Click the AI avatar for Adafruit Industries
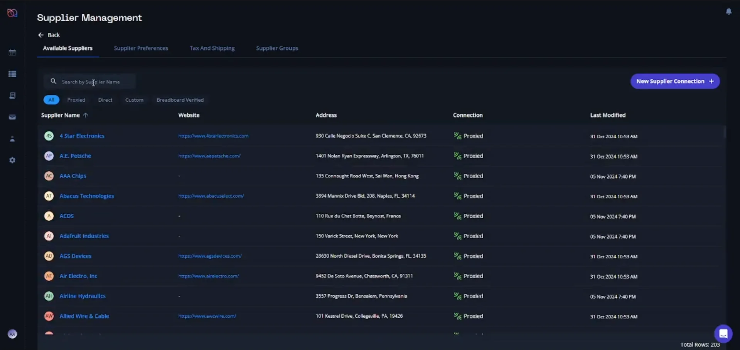This screenshot has height=350, width=740. pyautogui.click(x=49, y=236)
